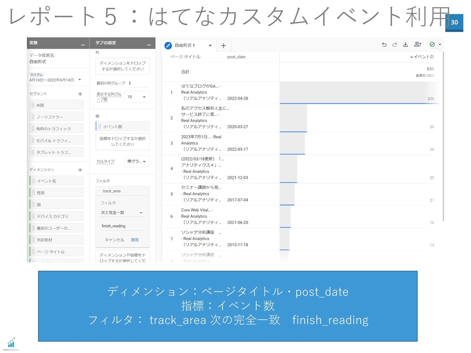Image resolution: width=471 pixels, height=353 pixels.
Task: Click the track_area filter field
Action: point(122,191)
